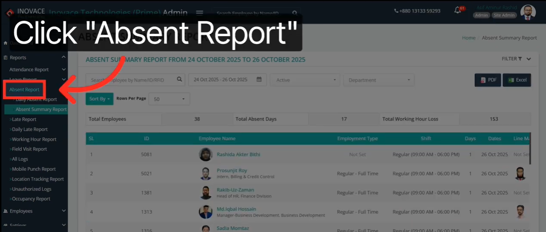The image size is (546, 232).
Task: Open Rakib-Uz-Zaman's employee profile link
Action: tap(235, 190)
